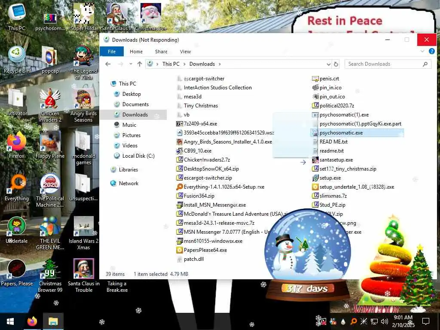Click the Search Downloads field
The image size is (440, 330).
point(388,64)
